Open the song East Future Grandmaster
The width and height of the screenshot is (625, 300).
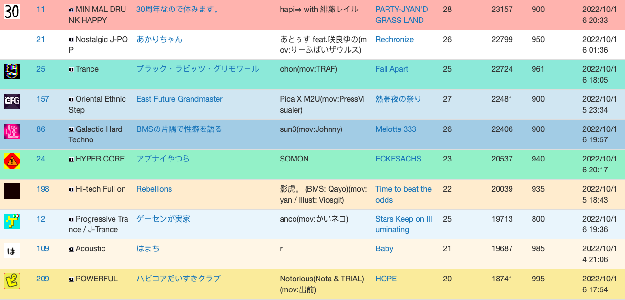coord(179,99)
